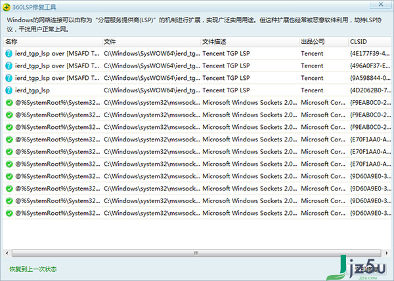Click the horizontal scrollbar right arrow
This screenshot has width=394, height=281.
(387, 253)
